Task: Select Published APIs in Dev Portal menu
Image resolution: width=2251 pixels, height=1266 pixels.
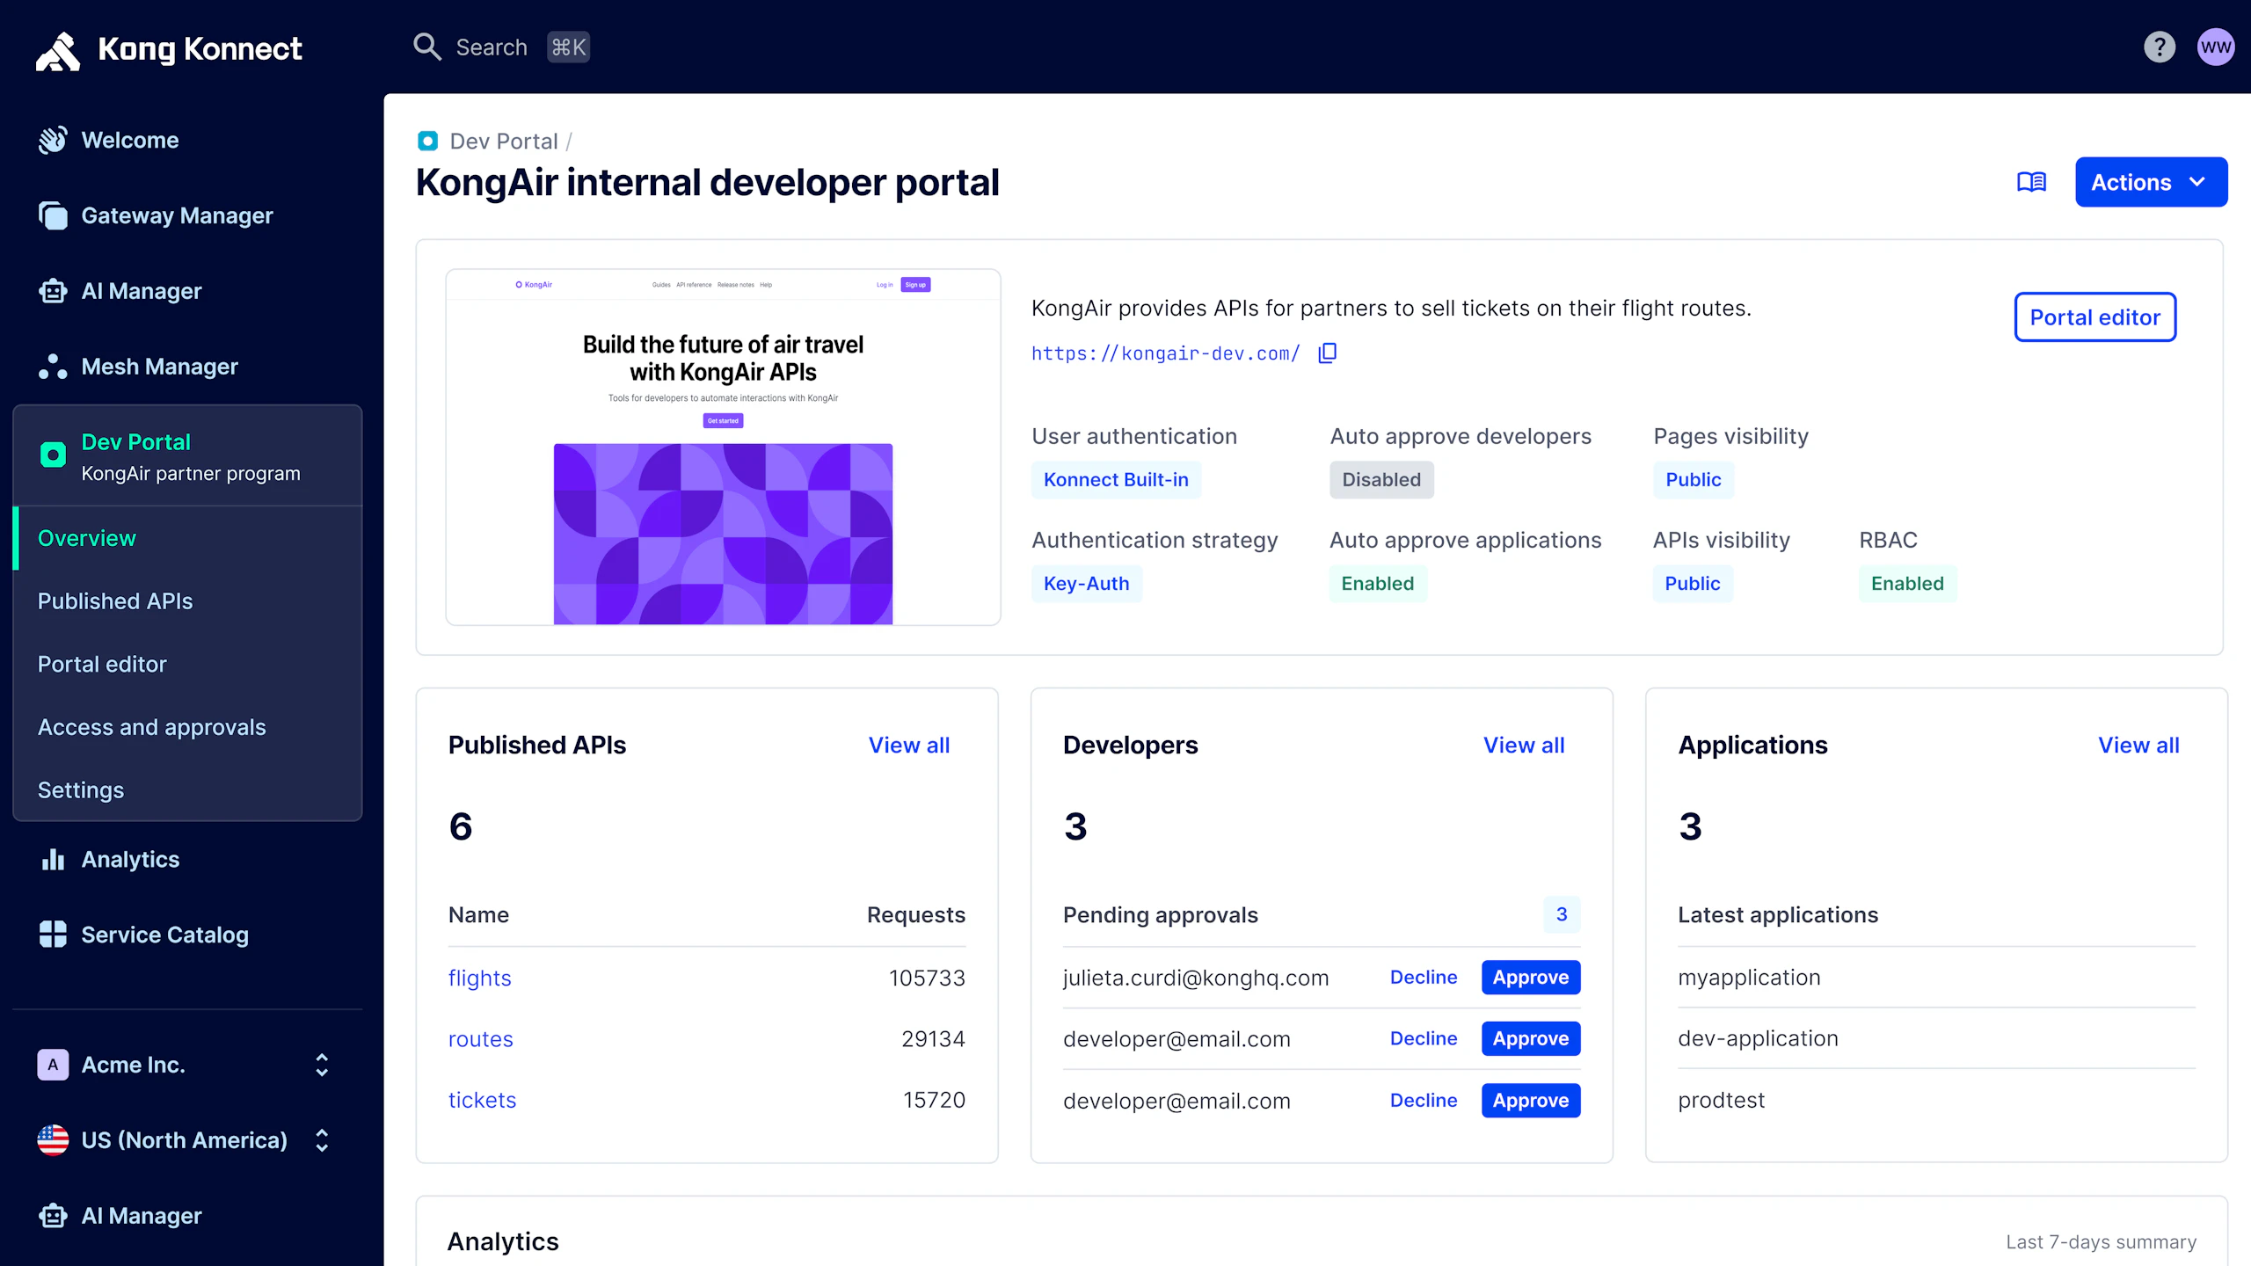Action: (x=115, y=601)
